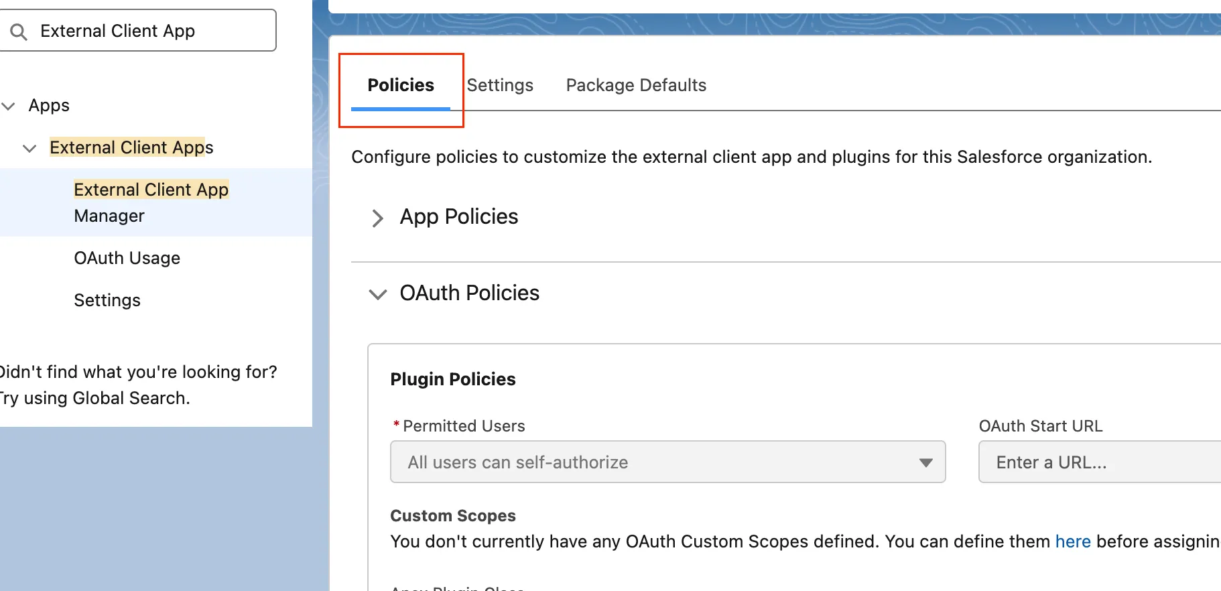This screenshot has width=1221, height=591.
Task: Click the OAuth Start URL field
Action: (1099, 462)
